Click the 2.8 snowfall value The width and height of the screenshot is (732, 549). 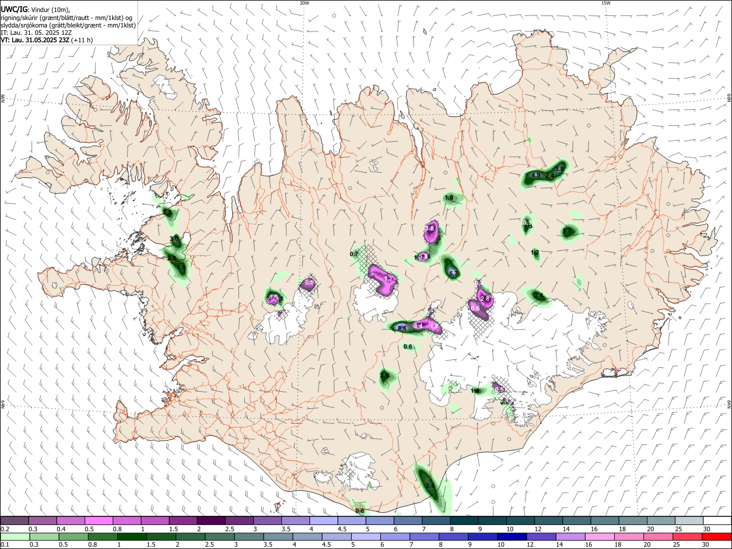point(486,299)
